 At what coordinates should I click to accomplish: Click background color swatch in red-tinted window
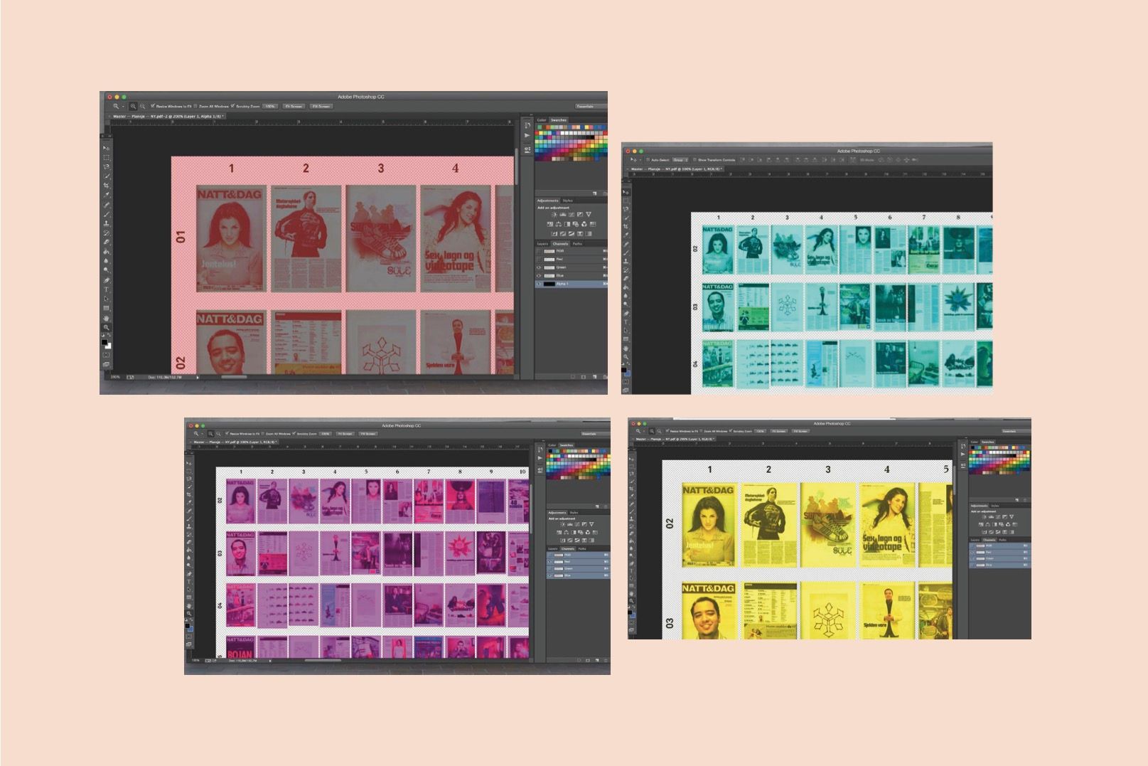(x=109, y=346)
